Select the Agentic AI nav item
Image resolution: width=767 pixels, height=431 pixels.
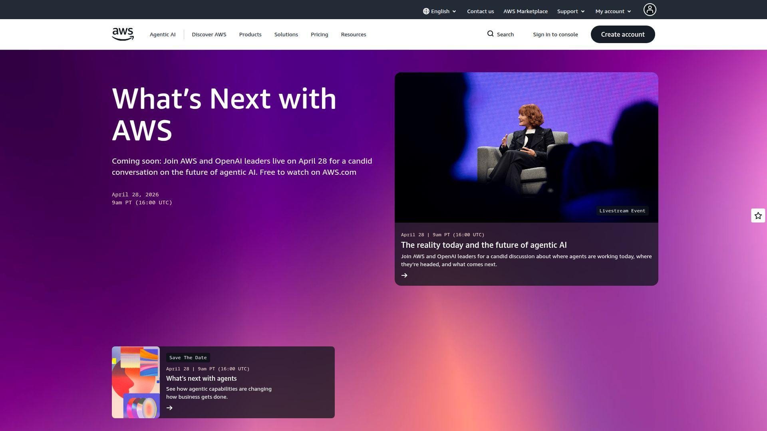point(162,34)
